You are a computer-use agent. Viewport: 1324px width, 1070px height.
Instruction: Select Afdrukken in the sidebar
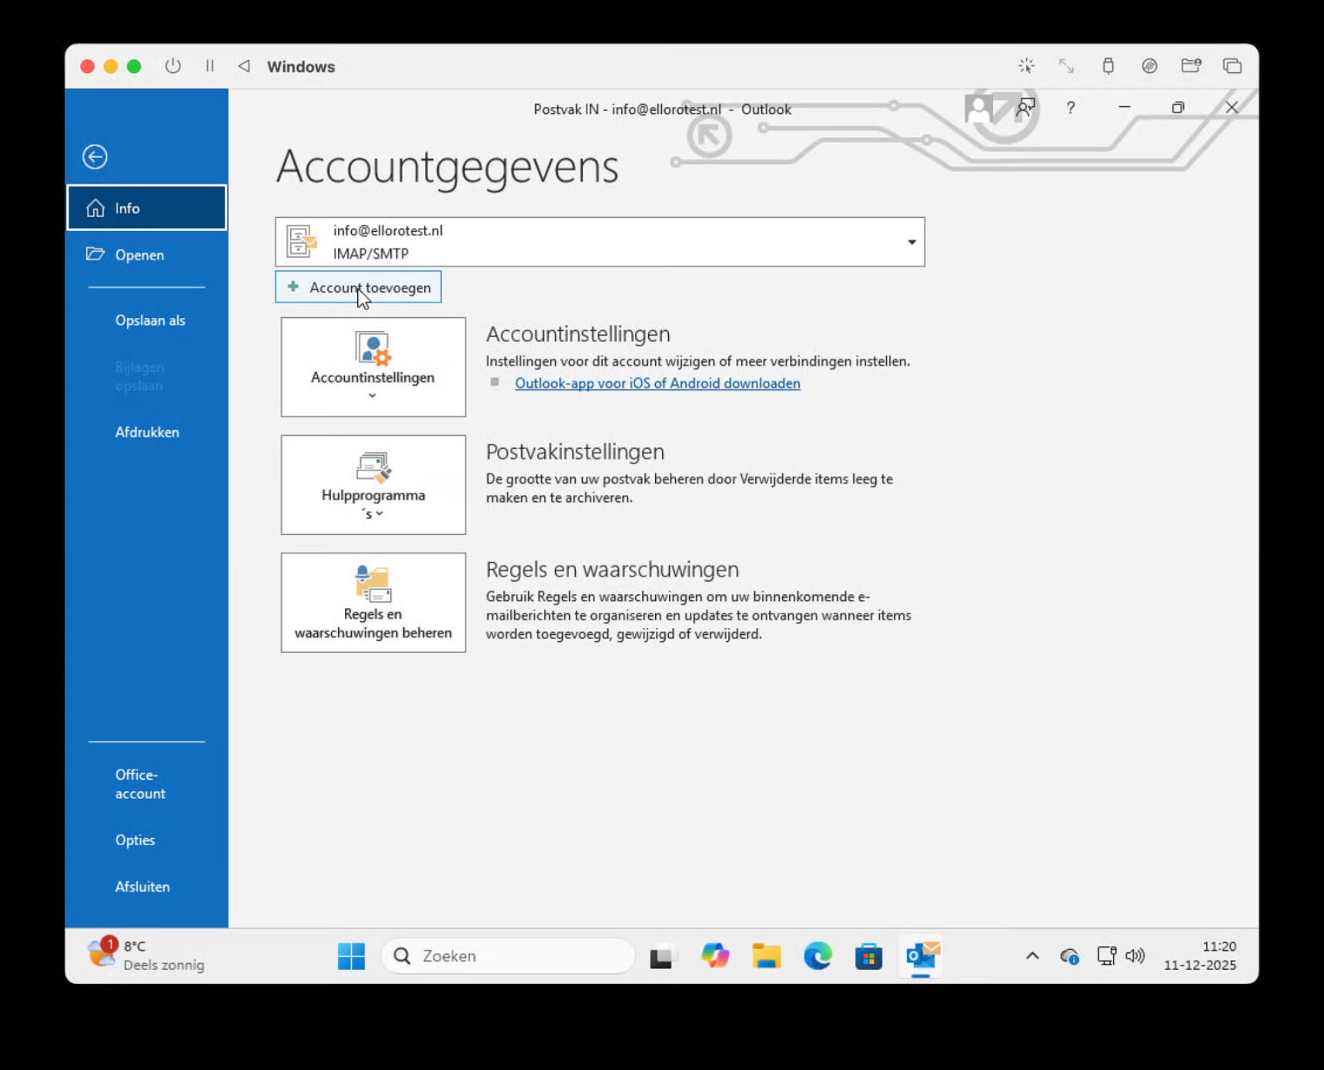pyautogui.click(x=147, y=433)
